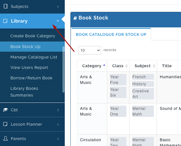Expand the Subjects menu chevron
181x146 pixels.
58,7
